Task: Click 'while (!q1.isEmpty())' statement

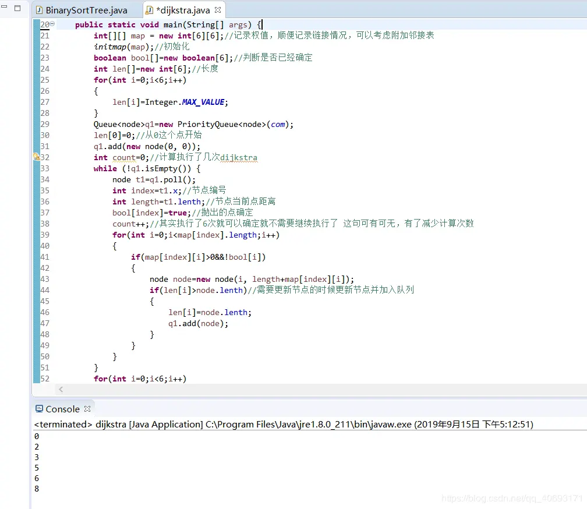Action: click(142, 168)
